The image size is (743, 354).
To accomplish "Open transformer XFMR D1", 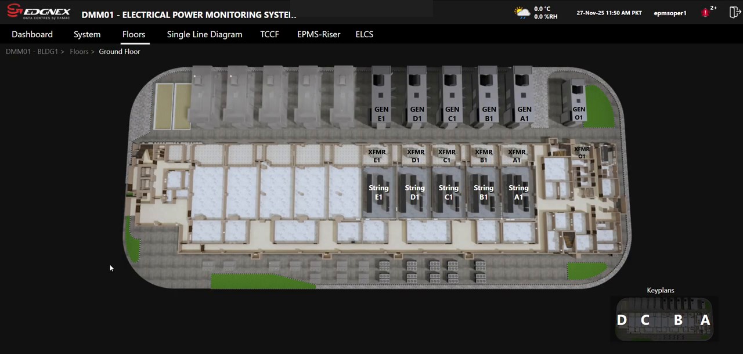I will [x=416, y=156].
